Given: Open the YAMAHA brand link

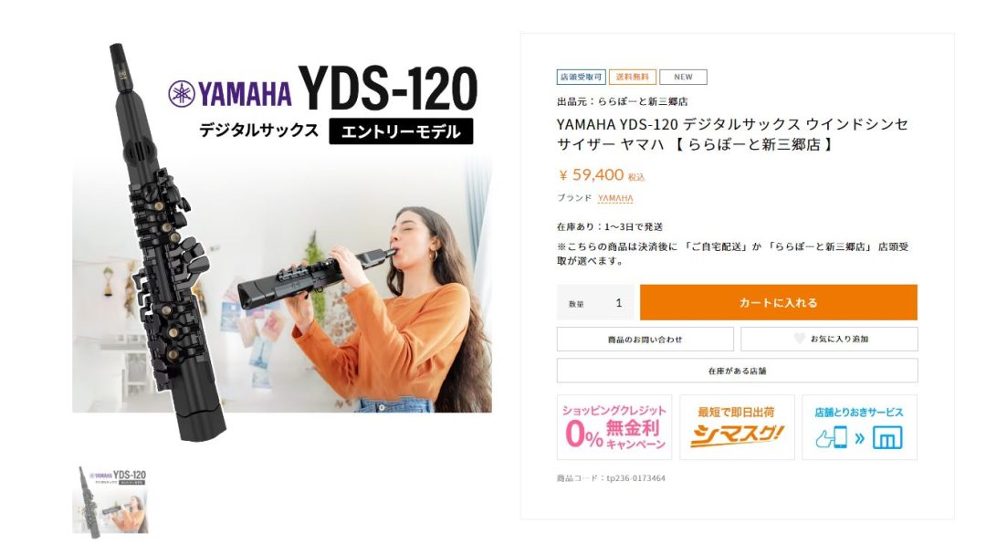Looking at the screenshot, I should (x=615, y=198).
